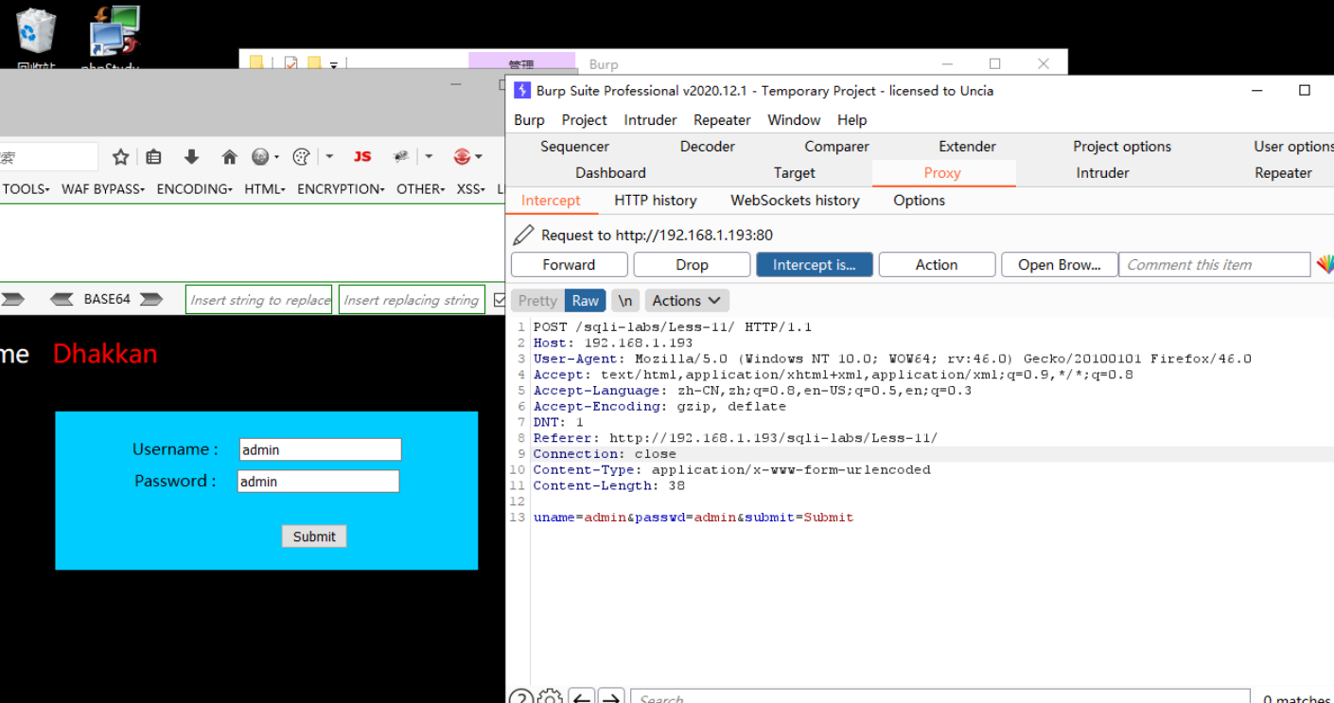Open the WAF BYPASS dropdown in HackBar
The width and height of the screenshot is (1334, 703).
pyautogui.click(x=103, y=189)
